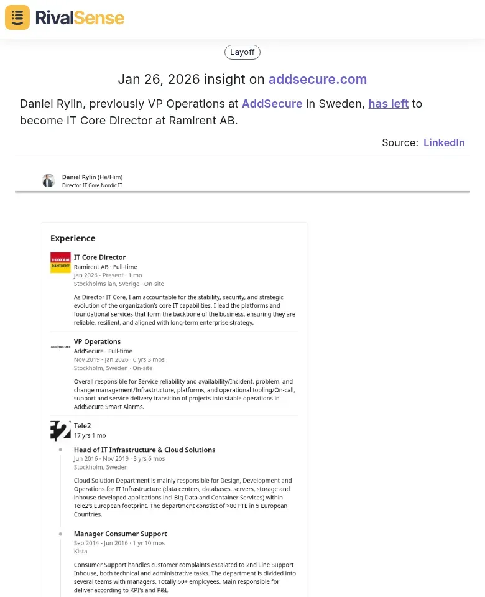
Task: Click the AddSecure company logo
Action: tap(60, 346)
